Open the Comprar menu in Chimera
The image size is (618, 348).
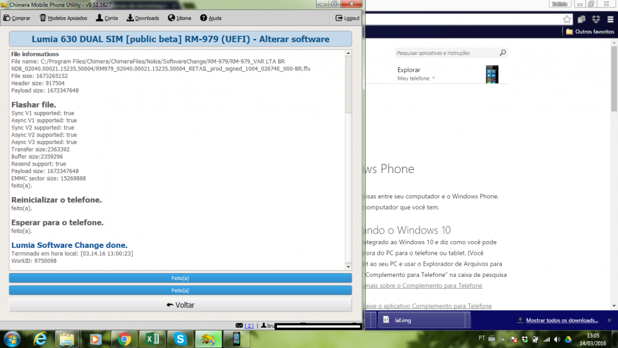17,18
